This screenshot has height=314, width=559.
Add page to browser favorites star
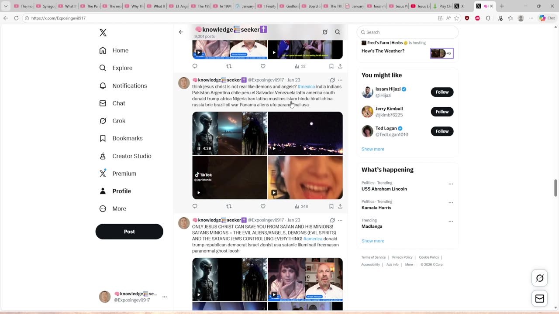click(x=456, y=18)
